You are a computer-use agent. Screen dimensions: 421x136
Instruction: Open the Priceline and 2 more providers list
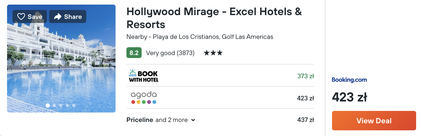click(161, 120)
